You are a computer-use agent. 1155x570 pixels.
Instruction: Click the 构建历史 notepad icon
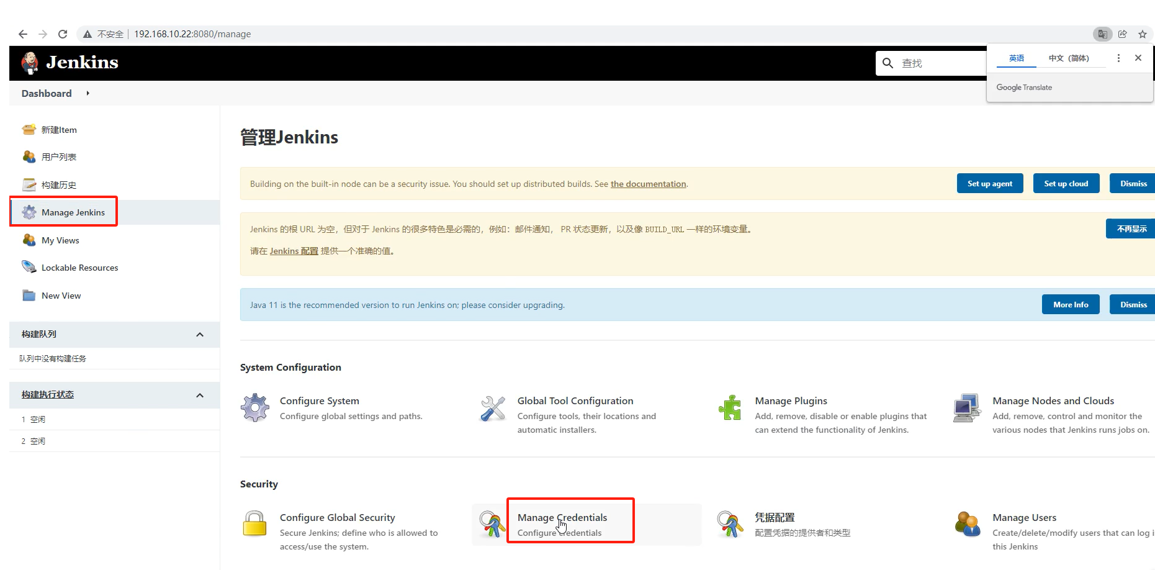pos(29,184)
